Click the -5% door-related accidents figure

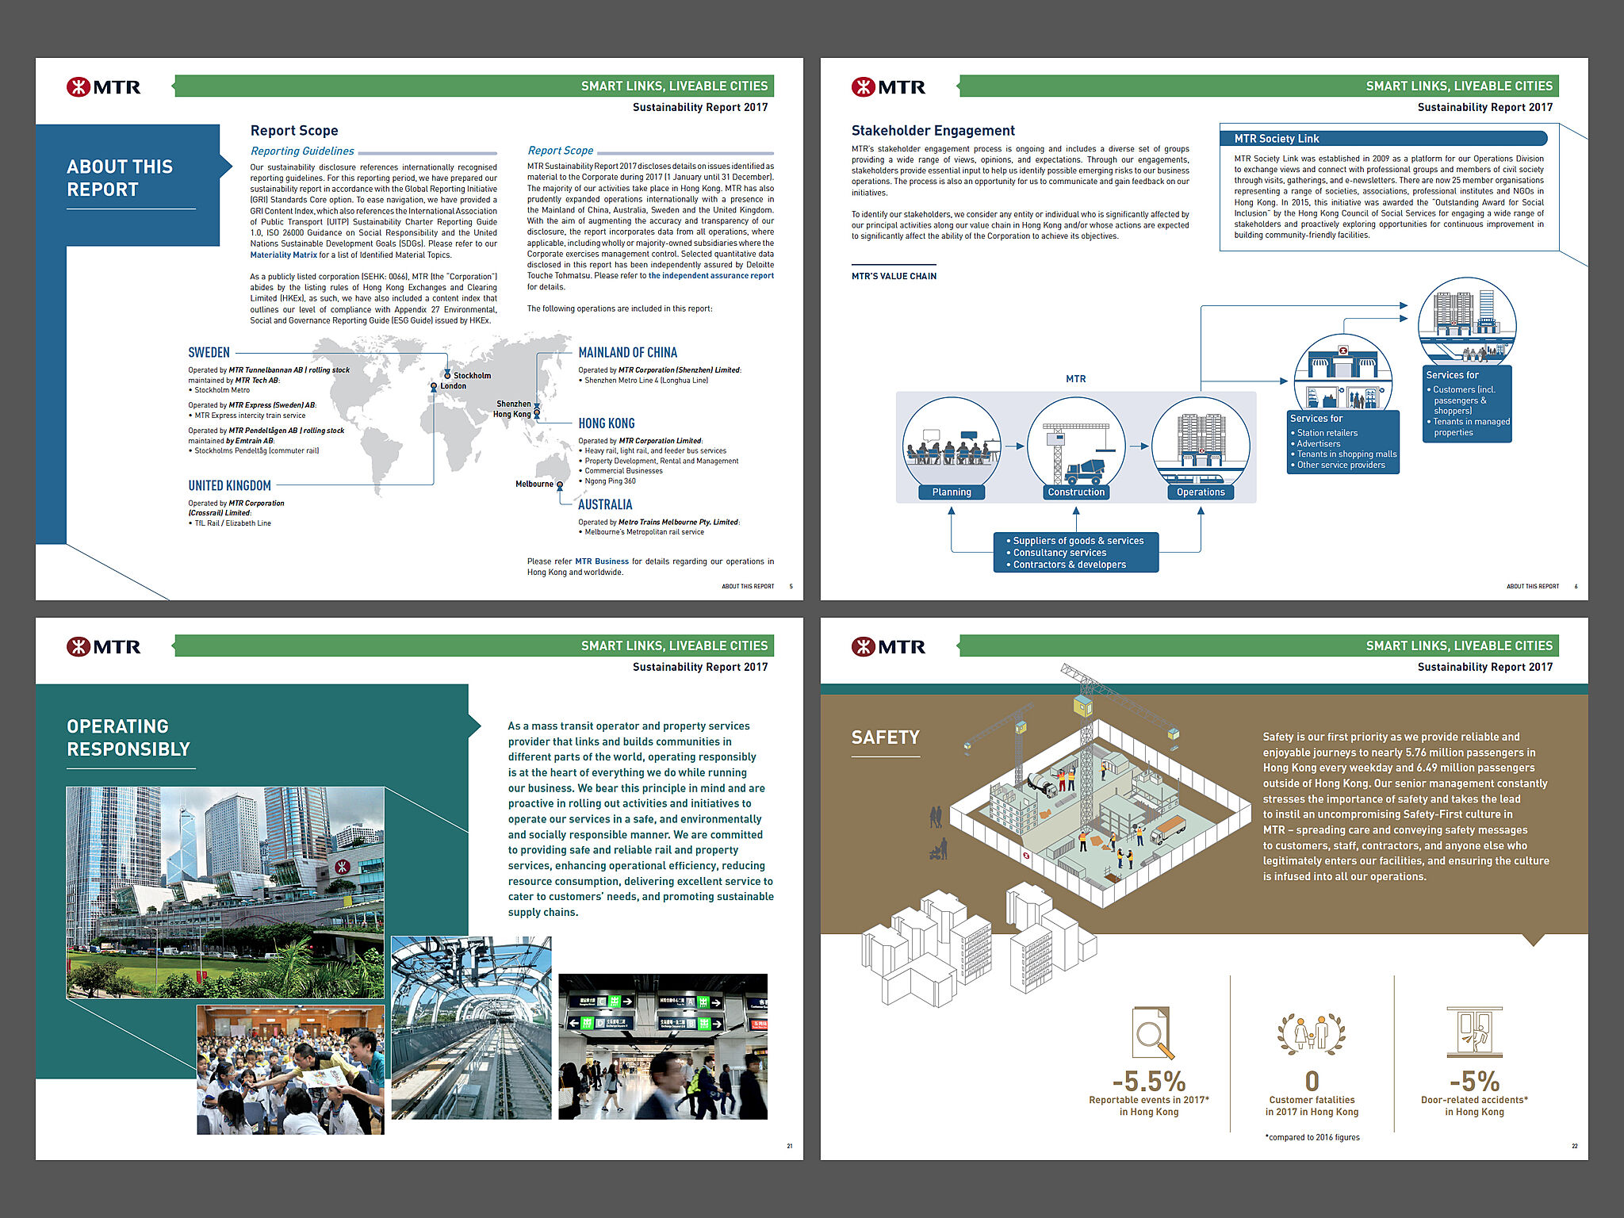pyautogui.click(x=1474, y=1082)
